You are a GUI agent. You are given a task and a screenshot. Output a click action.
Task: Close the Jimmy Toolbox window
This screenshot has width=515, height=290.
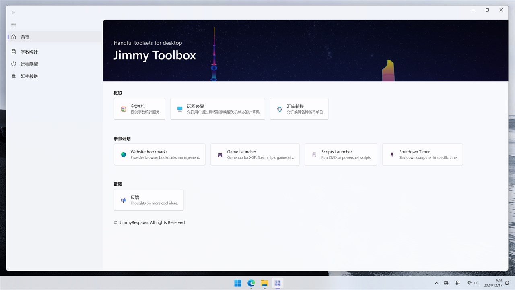coord(501,10)
